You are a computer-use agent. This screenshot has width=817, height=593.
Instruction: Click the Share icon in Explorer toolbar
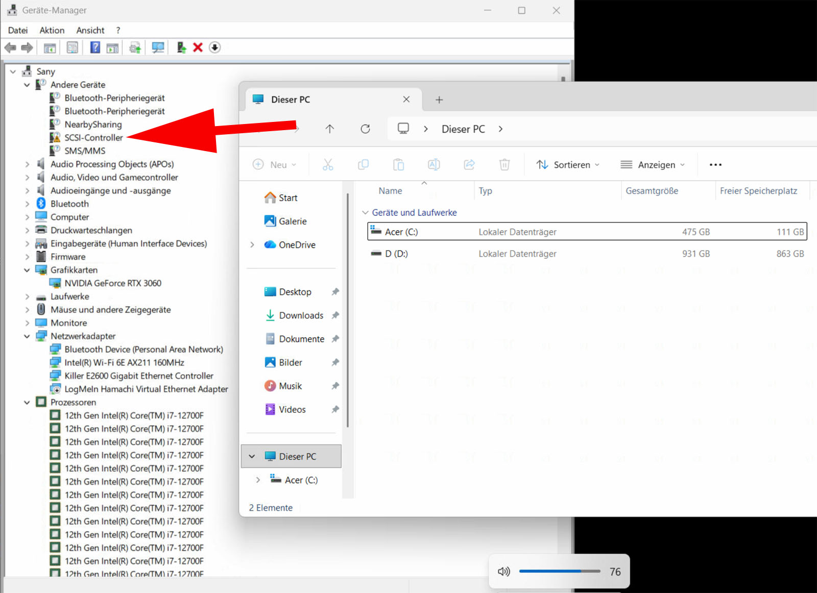coord(469,164)
